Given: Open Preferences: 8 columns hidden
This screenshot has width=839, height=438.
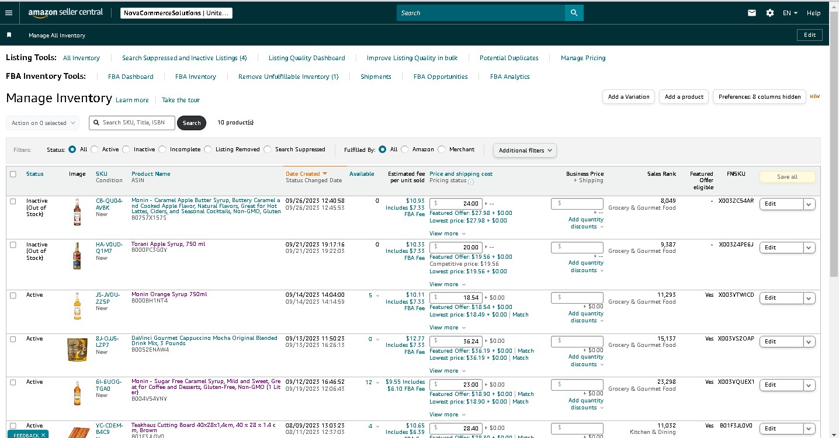Looking at the screenshot, I should (x=760, y=97).
